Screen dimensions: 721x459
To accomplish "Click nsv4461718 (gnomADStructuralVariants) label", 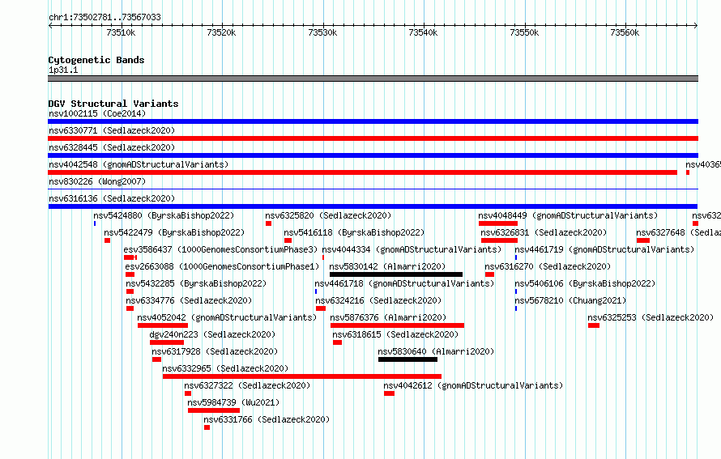I will [404, 283].
